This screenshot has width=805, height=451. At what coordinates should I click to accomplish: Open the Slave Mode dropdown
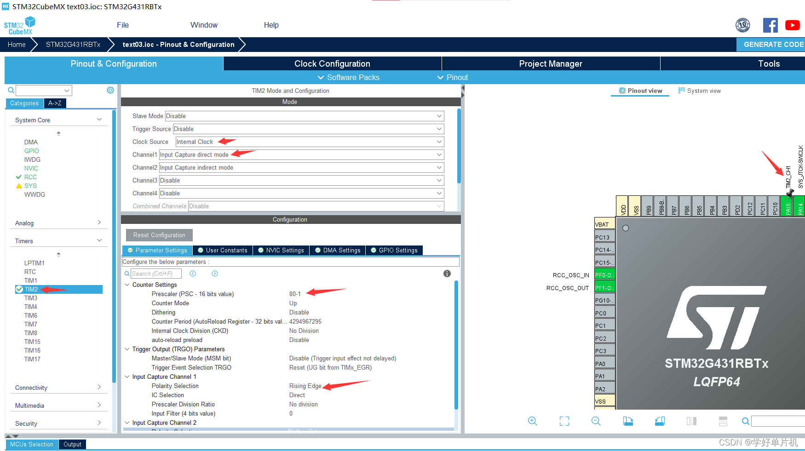coord(304,116)
